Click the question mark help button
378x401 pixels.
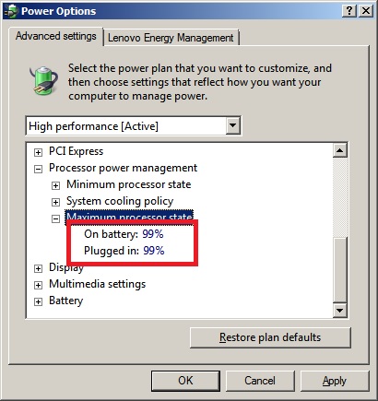tap(349, 11)
